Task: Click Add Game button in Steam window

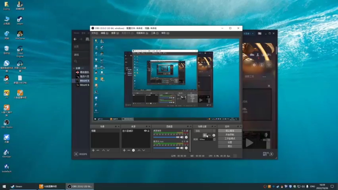Action: [x=81, y=154]
